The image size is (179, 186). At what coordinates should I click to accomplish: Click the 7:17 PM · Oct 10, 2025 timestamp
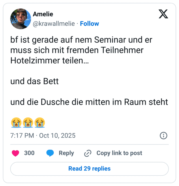pyautogui.click(x=43, y=136)
